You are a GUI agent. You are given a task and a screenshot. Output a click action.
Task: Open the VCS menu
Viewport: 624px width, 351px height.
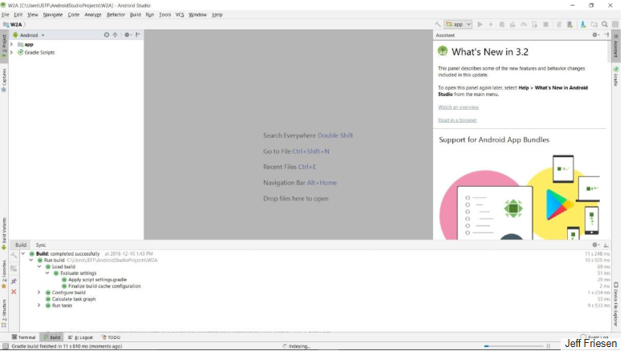pos(180,14)
